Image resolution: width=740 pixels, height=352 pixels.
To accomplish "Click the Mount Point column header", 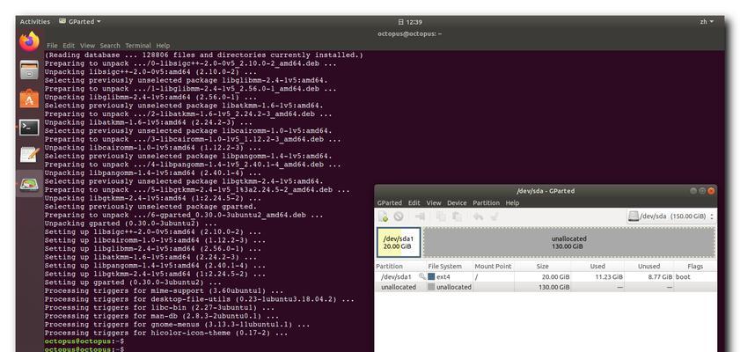I will click(493, 266).
